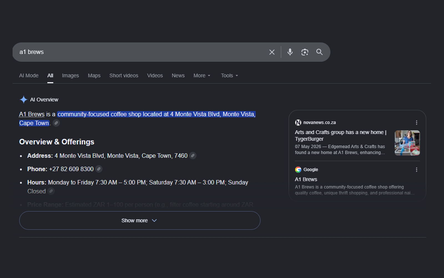Open options menu for Google A1 Brews result
The image size is (444, 278).
[417, 170]
